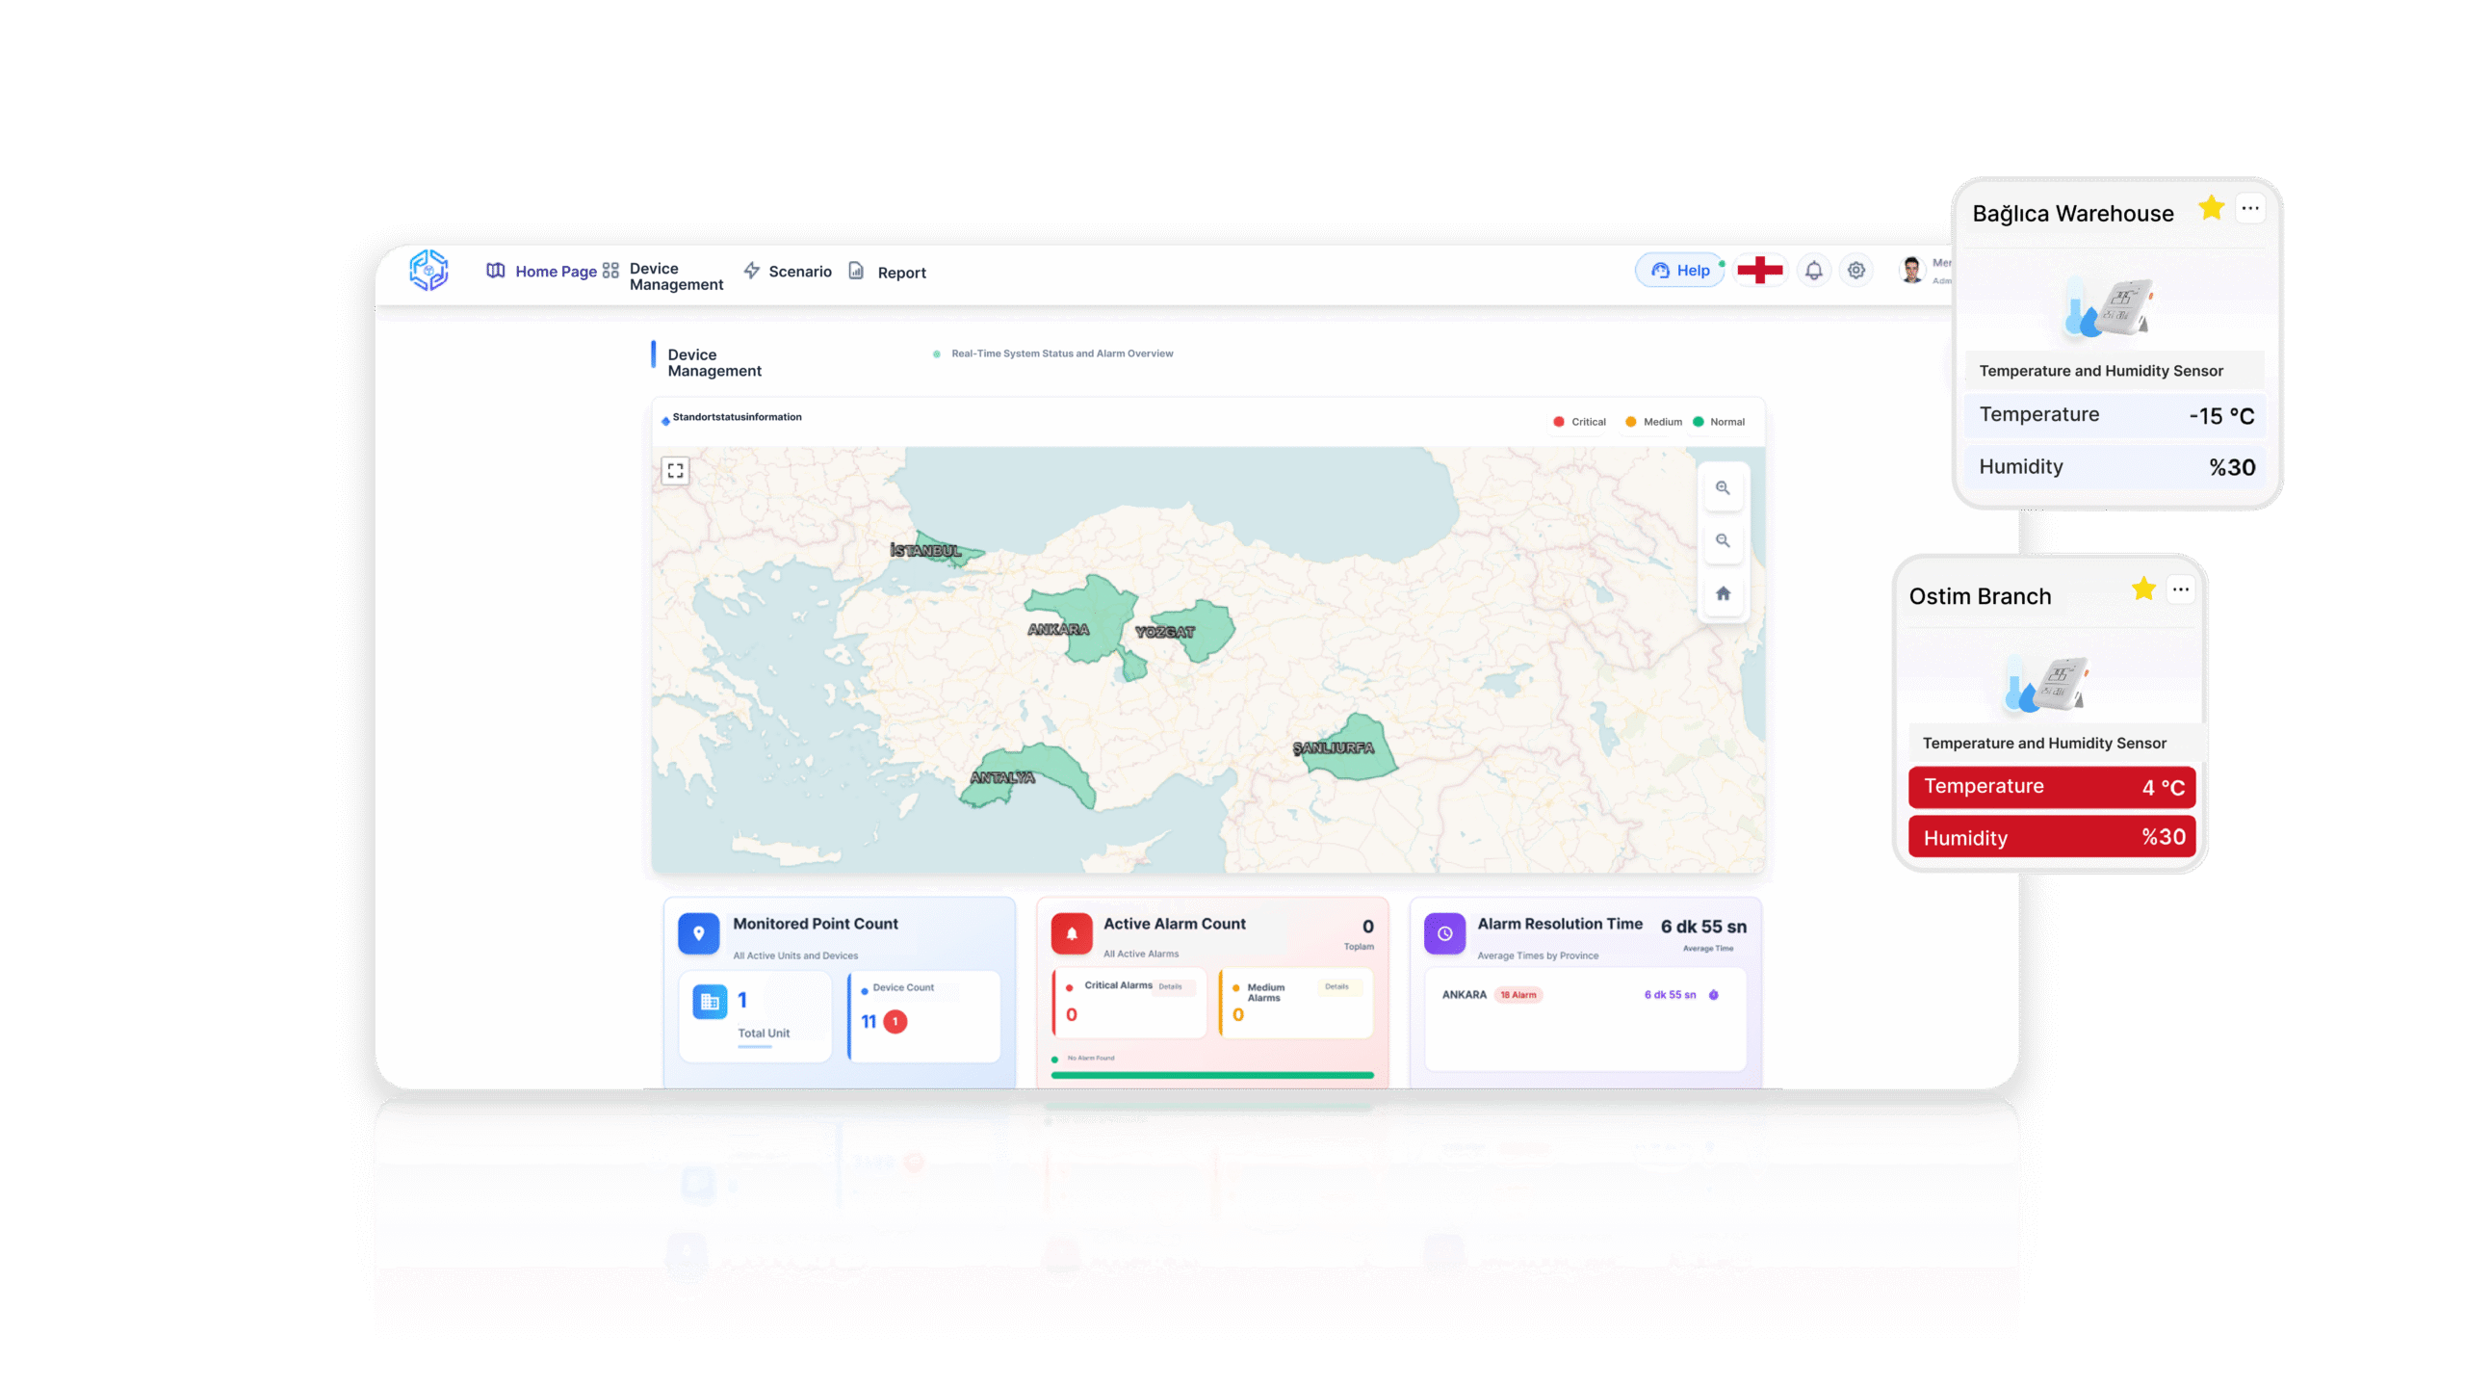Image resolution: width=2465 pixels, height=1387 pixels.
Task: Toggle favorite star on Bağlıca Warehouse
Action: pos(2211,208)
